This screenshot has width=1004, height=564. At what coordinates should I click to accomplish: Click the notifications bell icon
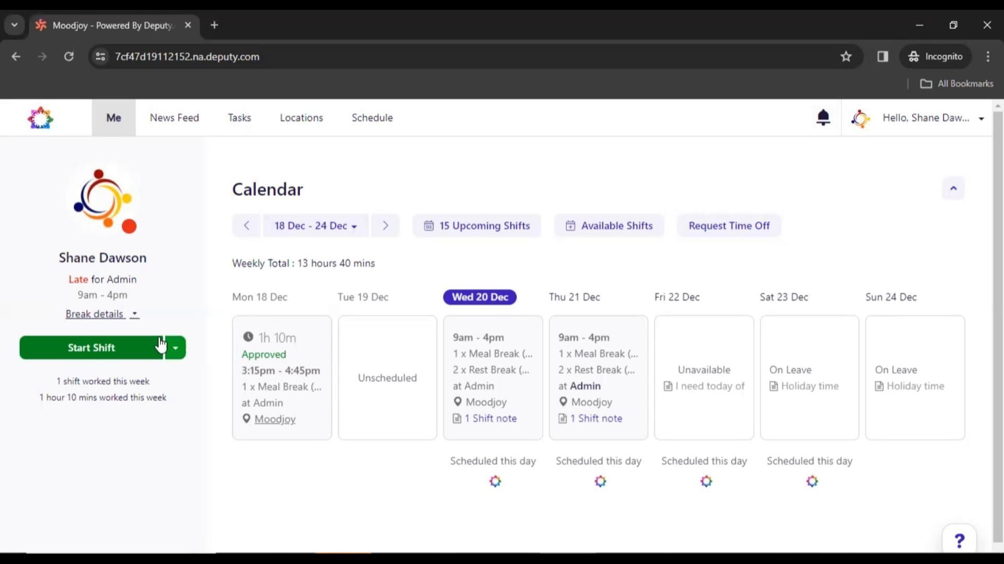coord(823,118)
